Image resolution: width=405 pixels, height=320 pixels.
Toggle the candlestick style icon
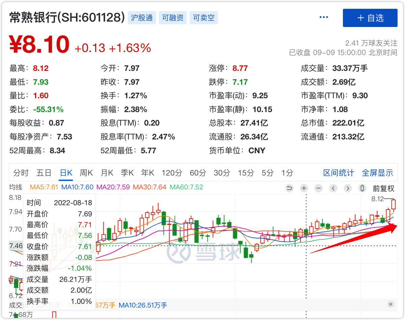point(362,188)
